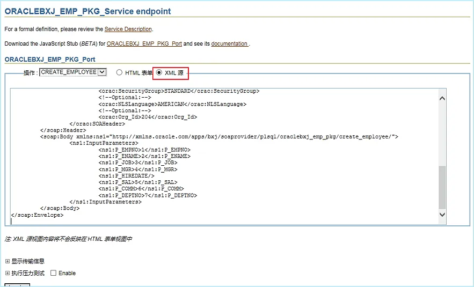This screenshot has height=287, width=474.
Task: Click the XML textarea scrollbar thumb
Action: 442,187
